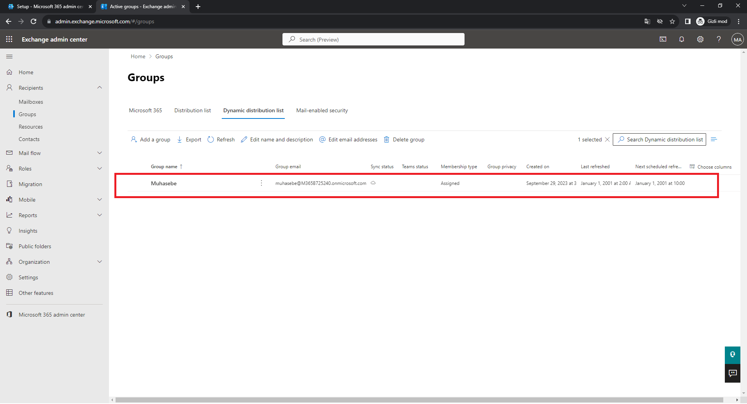747x404 pixels.
Task: Expand the Roles section
Action: coord(100,169)
